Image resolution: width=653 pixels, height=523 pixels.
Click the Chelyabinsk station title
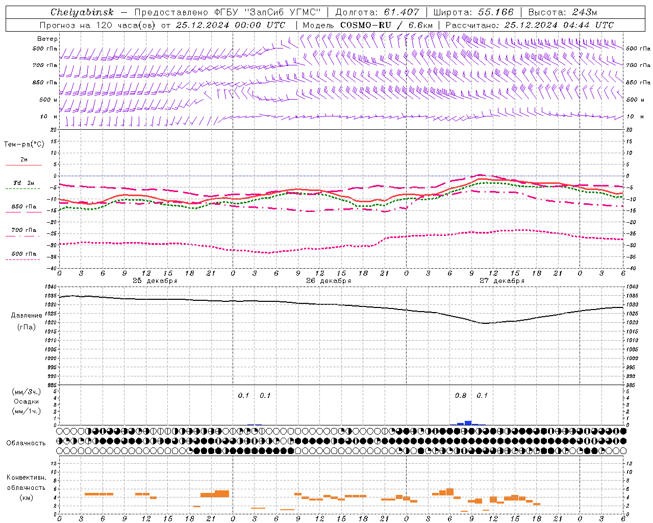coord(82,12)
